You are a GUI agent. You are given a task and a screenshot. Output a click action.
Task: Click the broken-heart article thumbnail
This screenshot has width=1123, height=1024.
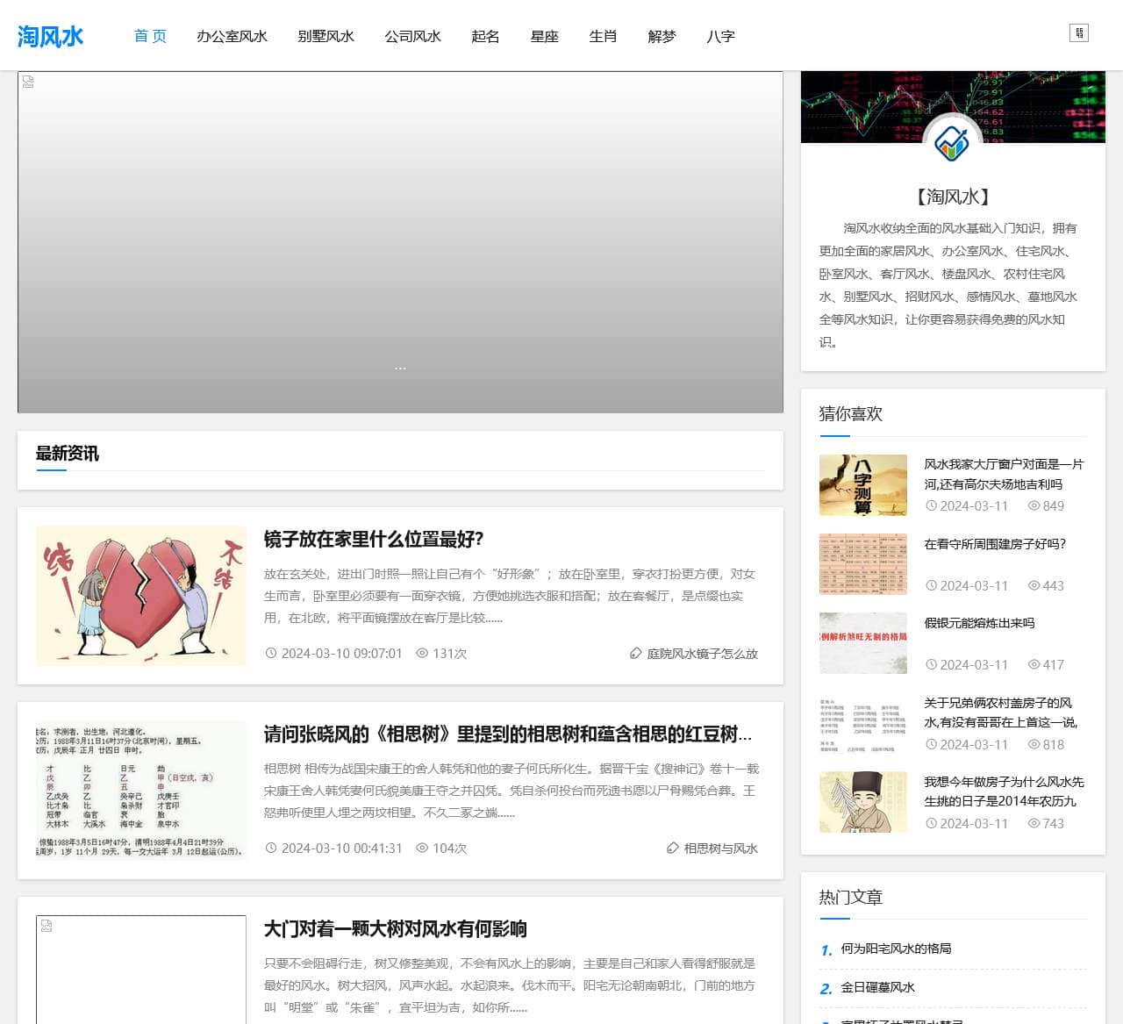[141, 596]
